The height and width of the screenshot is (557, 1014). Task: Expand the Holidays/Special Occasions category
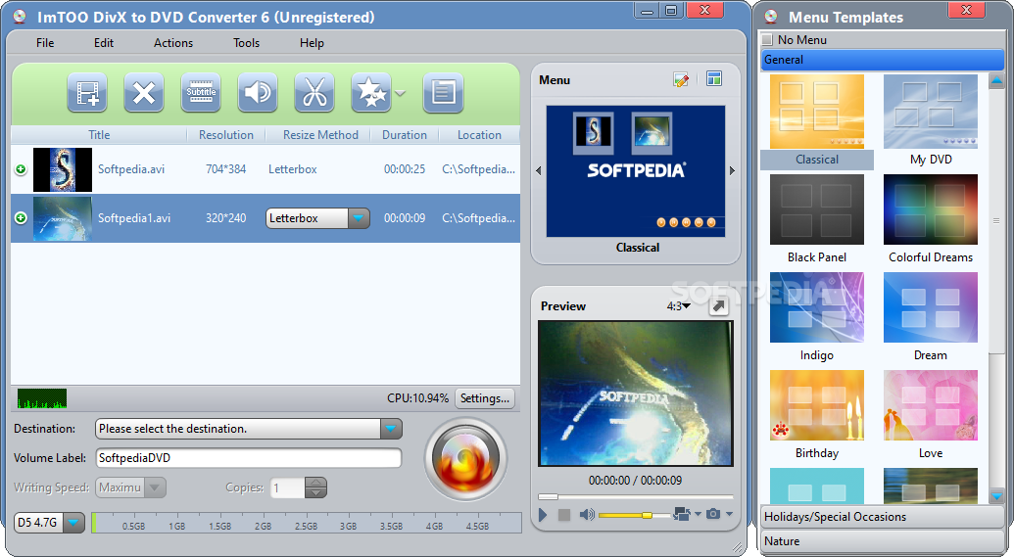pos(883,517)
